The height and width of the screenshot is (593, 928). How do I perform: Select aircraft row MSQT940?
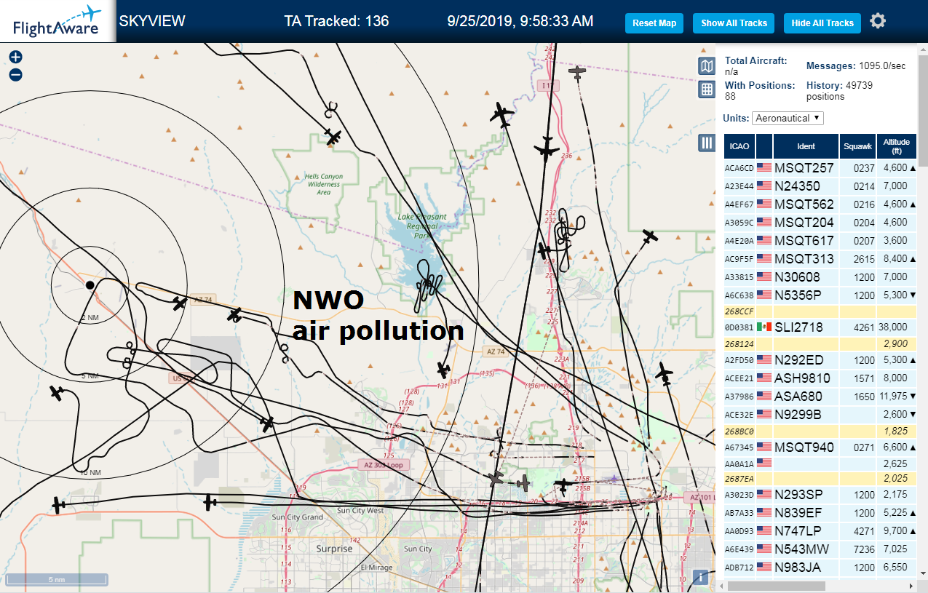click(x=820, y=447)
